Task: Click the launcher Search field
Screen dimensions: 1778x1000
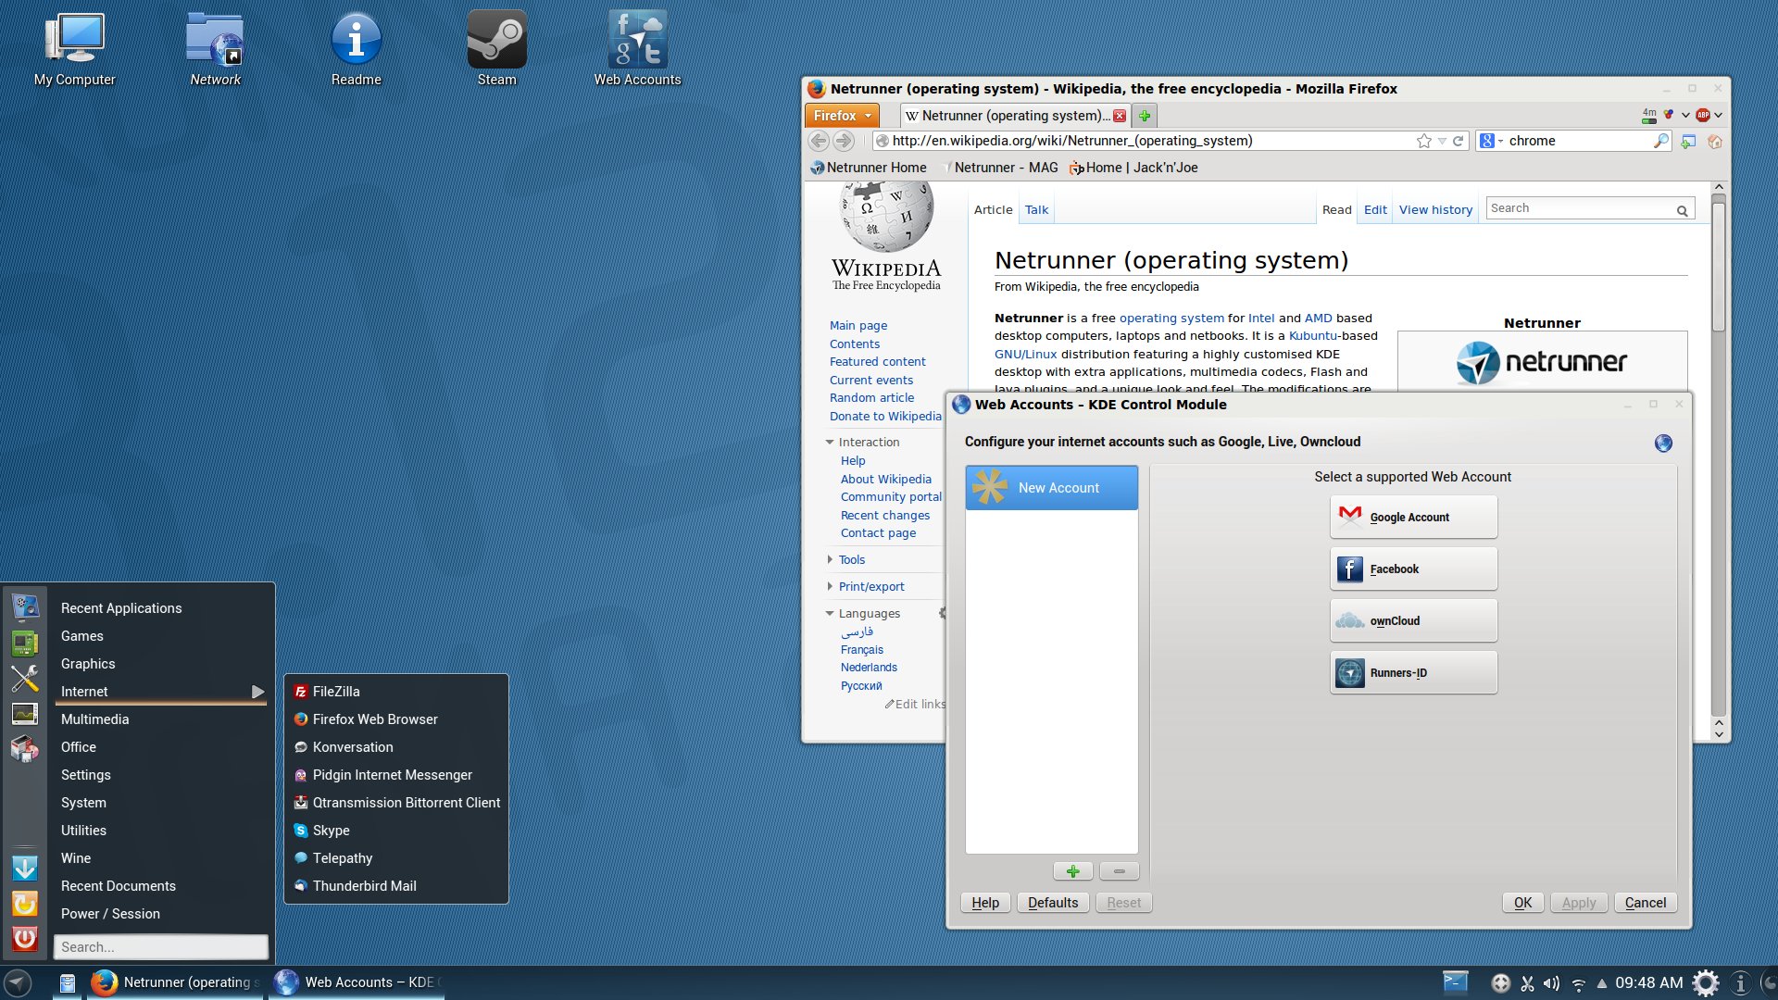Action: 161,947
